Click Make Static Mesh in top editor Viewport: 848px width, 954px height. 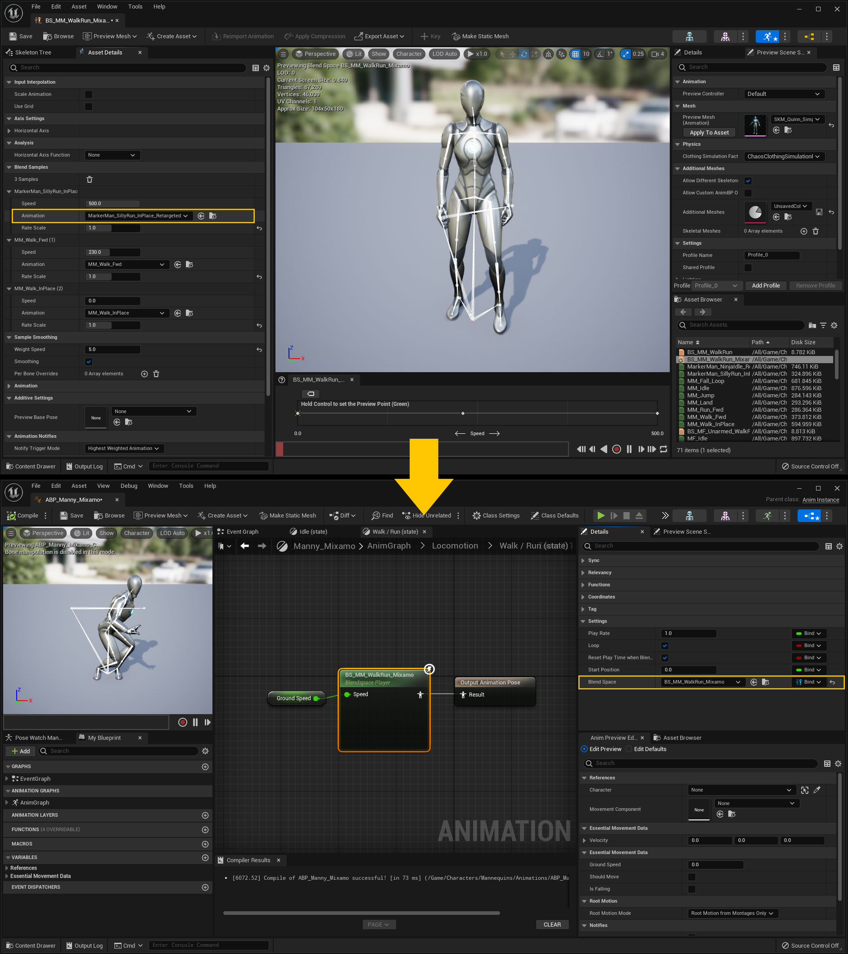tap(480, 36)
